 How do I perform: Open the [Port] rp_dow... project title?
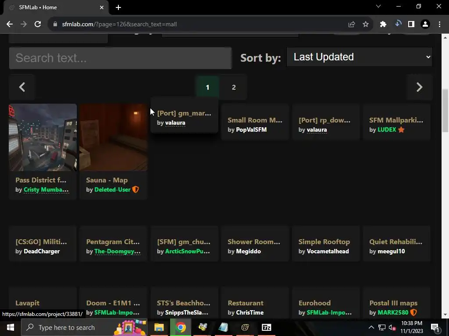pos(324,120)
